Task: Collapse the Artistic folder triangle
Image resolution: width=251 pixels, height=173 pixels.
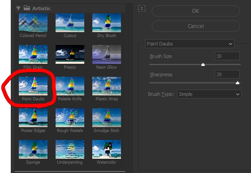Action: click(x=18, y=8)
